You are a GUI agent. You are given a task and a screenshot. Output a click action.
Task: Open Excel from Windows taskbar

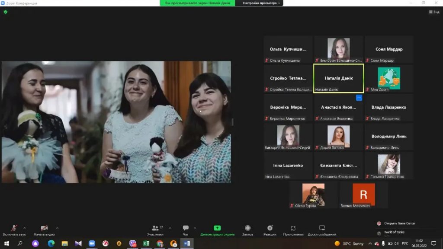pos(146,243)
